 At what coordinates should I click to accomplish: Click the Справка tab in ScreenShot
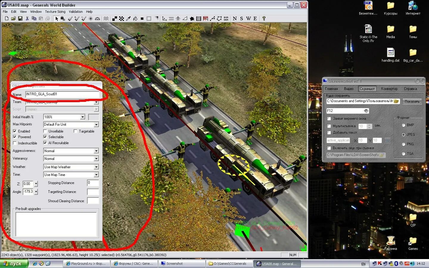[410, 89]
